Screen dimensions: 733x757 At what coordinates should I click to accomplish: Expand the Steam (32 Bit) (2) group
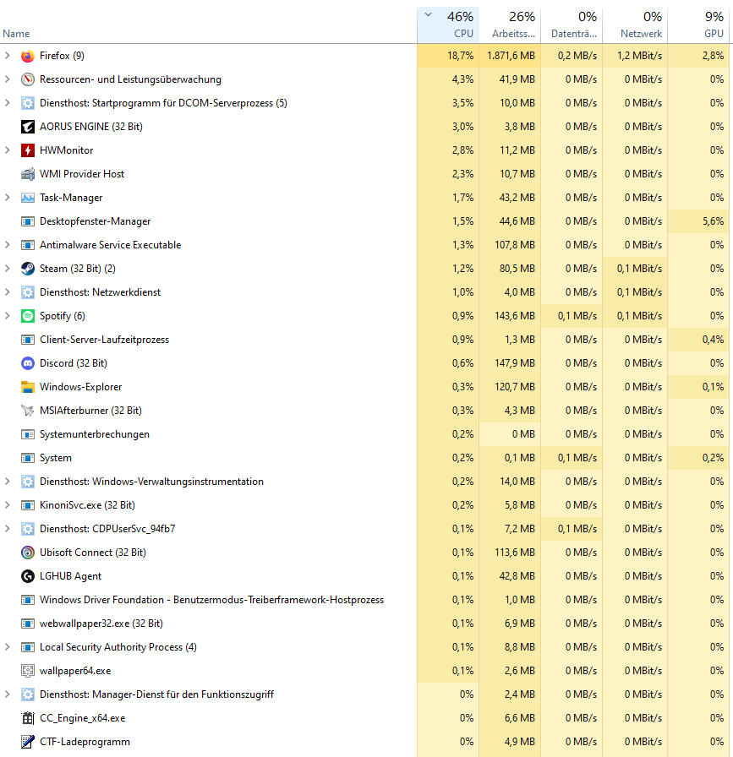[x=8, y=269]
